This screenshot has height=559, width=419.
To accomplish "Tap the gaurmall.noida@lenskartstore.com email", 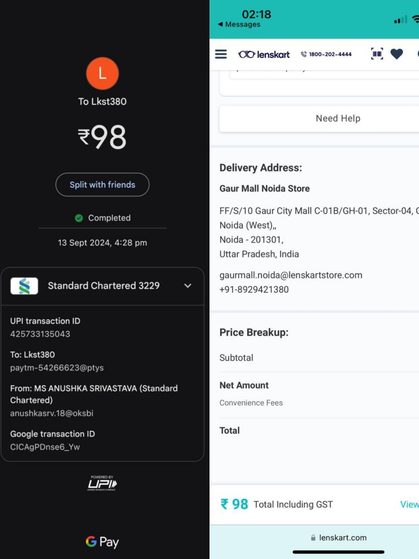I will (x=291, y=275).
